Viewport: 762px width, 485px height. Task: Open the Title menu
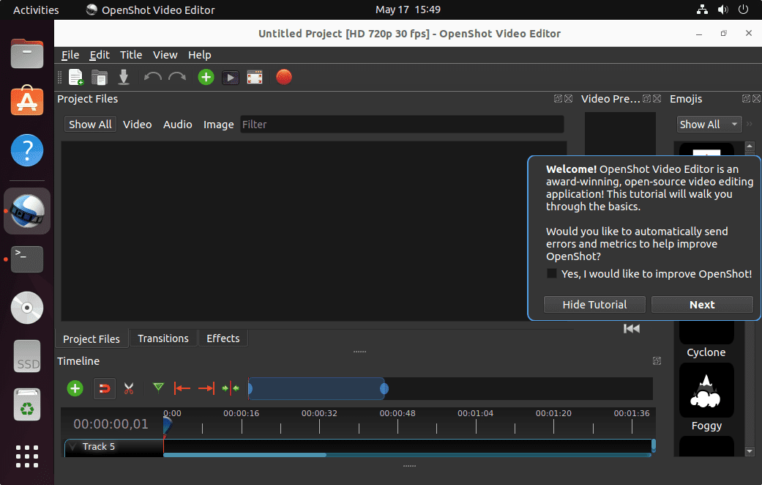point(131,55)
